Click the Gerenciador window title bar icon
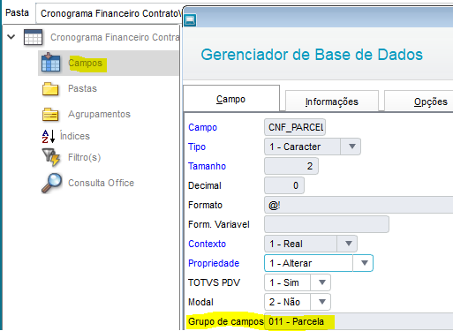Image resolution: width=453 pixels, height=331 pixels. (190, 20)
